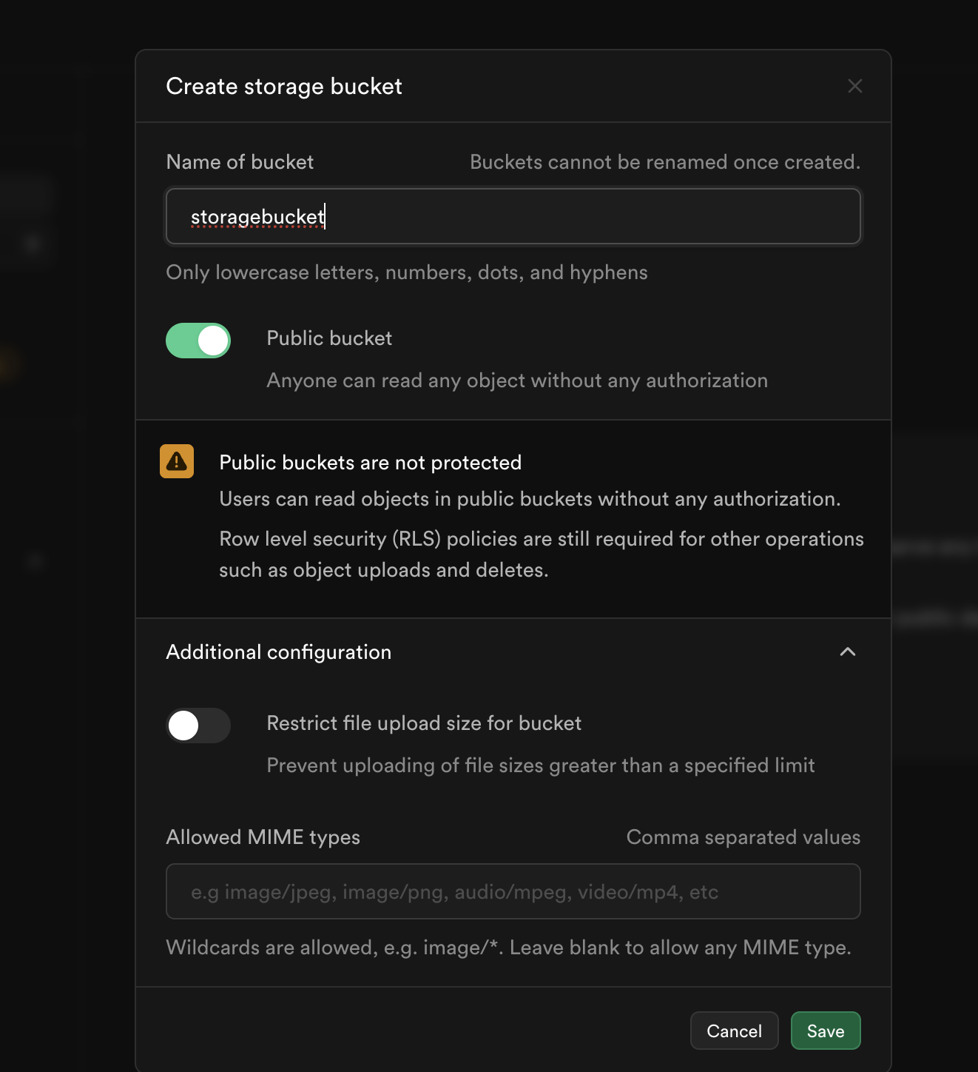This screenshot has height=1072, width=978.
Task: Click the Additional configuration section label
Action: tap(279, 652)
